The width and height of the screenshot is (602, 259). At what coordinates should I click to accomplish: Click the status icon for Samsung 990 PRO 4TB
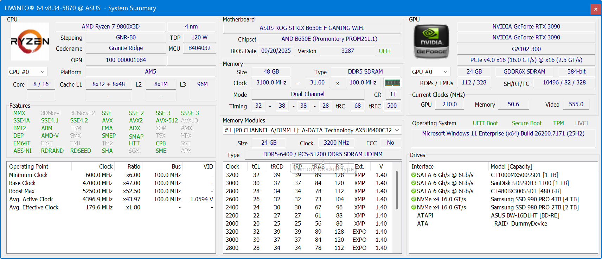click(x=414, y=199)
